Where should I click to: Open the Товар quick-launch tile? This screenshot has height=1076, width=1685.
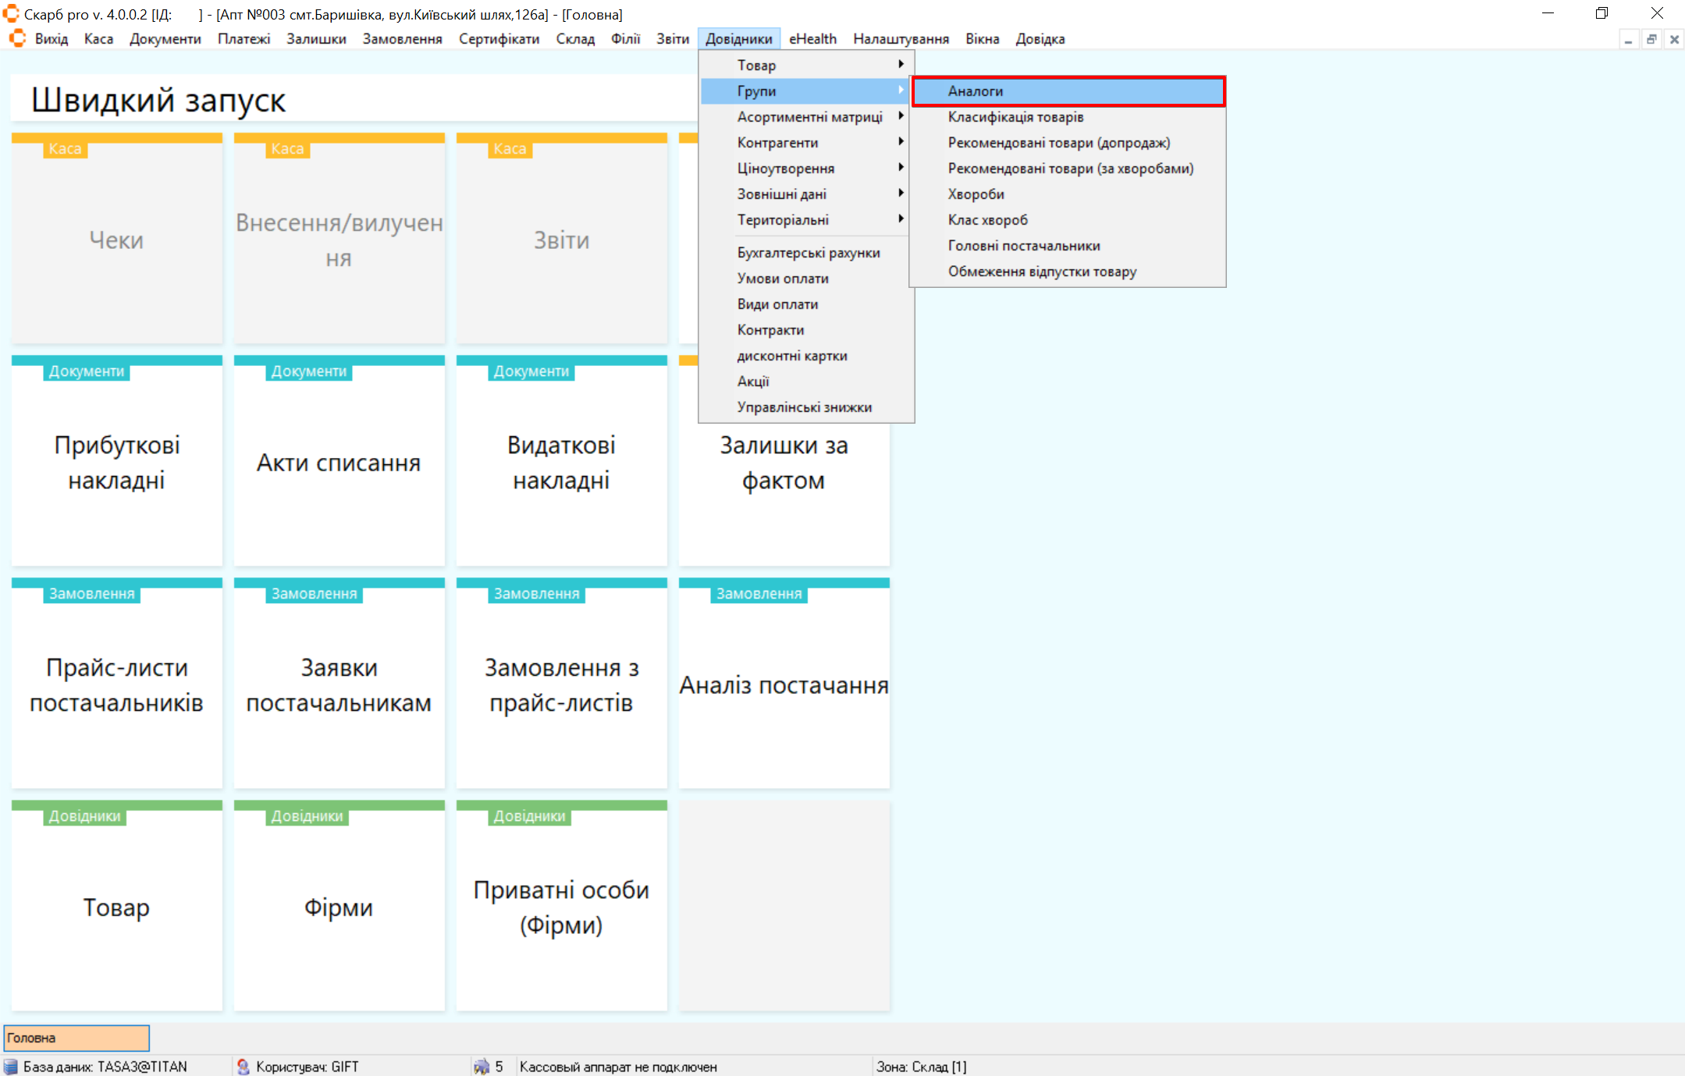pyautogui.click(x=117, y=907)
